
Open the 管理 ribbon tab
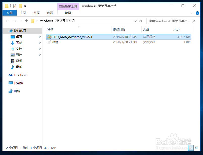point(68,13)
